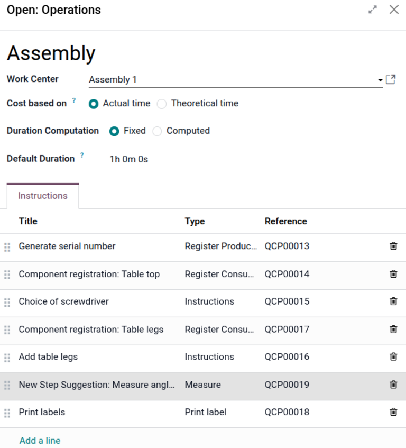Select reference QCP00013
This screenshot has height=448, width=406.
[287, 246]
